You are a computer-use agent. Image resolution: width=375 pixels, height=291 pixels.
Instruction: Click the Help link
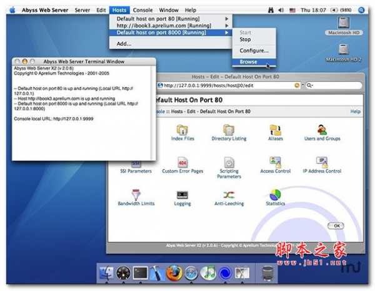[x=355, y=111]
